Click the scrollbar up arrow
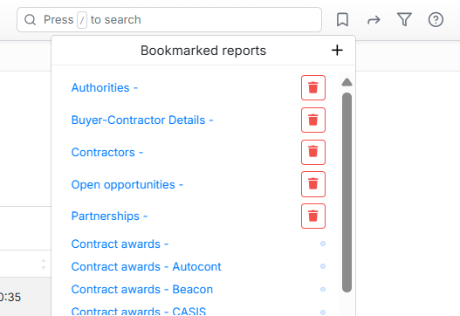 pos(347,82)
